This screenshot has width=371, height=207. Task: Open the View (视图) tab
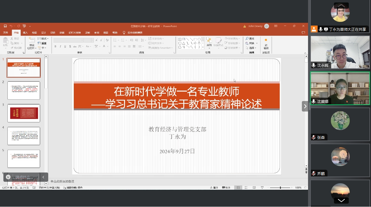click(106, 33)
